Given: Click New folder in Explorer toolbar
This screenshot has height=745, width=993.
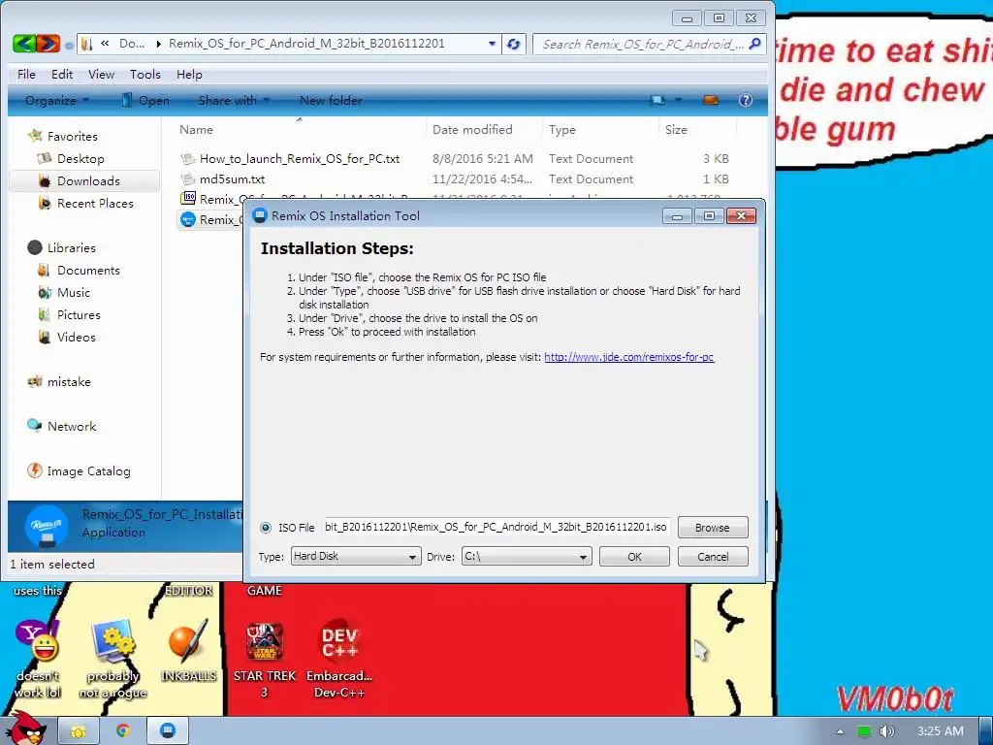Looking at the screenshot, I should (331, 100).
